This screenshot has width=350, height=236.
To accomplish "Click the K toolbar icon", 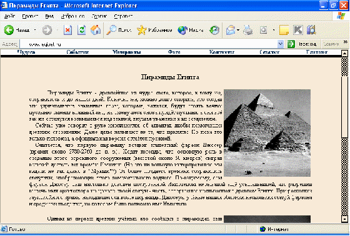I will point(298,30).
